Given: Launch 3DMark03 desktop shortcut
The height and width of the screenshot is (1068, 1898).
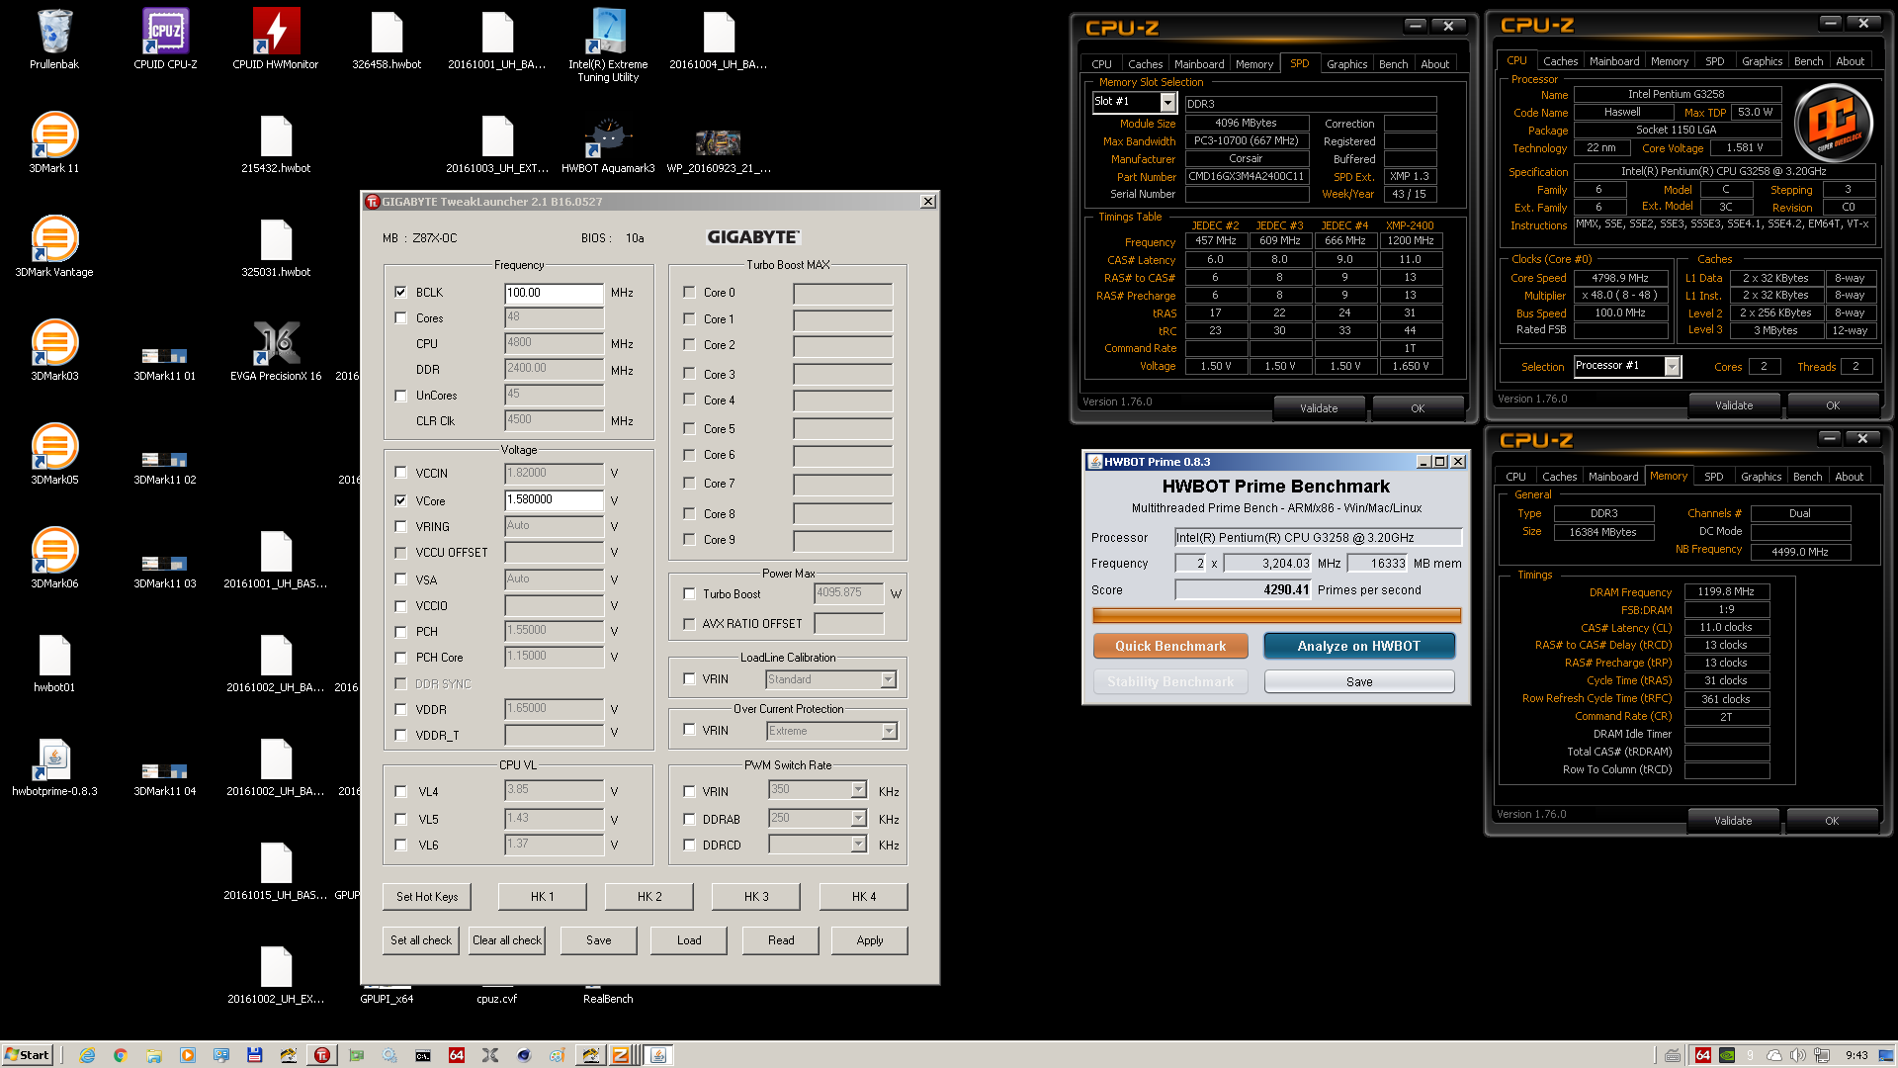Looking at the screenshot, I should pos(54,351).
